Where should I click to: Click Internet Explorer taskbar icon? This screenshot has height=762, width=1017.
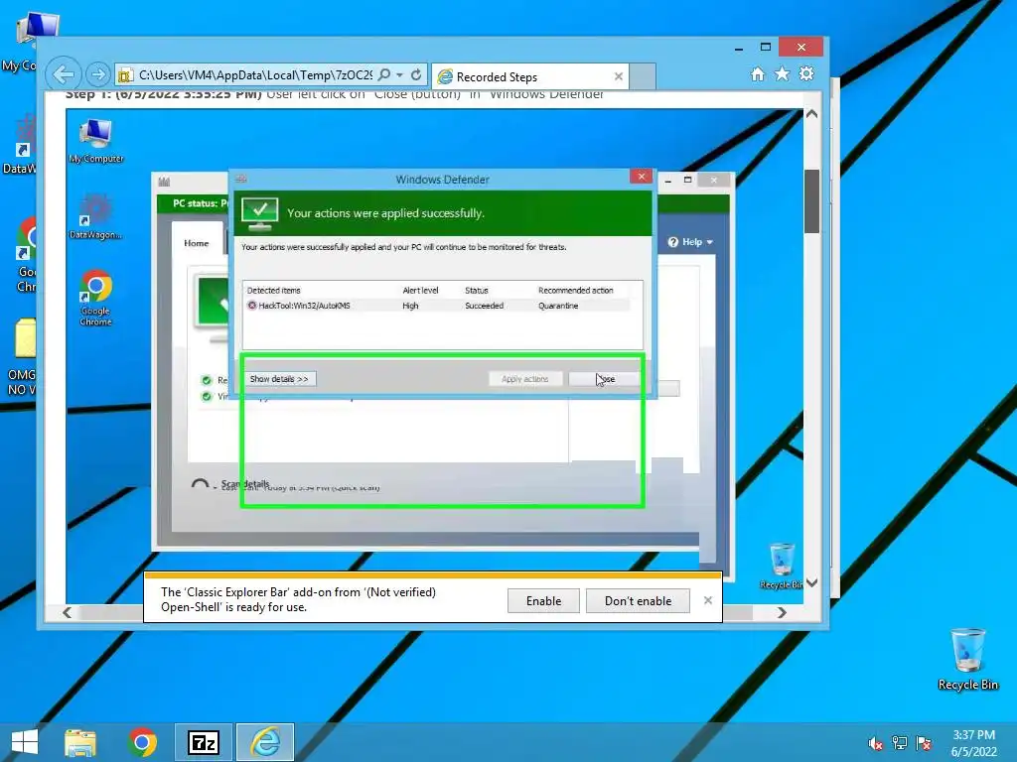click(x=265, y=742)
